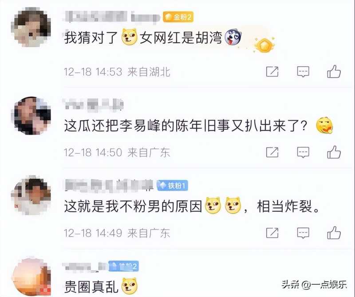
Task: Open the 金粉2 badge
Action: (x=178, y=17)
